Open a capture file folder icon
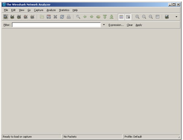 (42, 17)
